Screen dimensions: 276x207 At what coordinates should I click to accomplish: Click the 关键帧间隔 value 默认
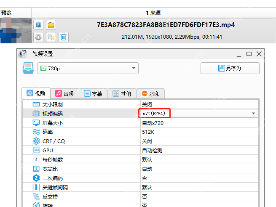pos(147,187)
